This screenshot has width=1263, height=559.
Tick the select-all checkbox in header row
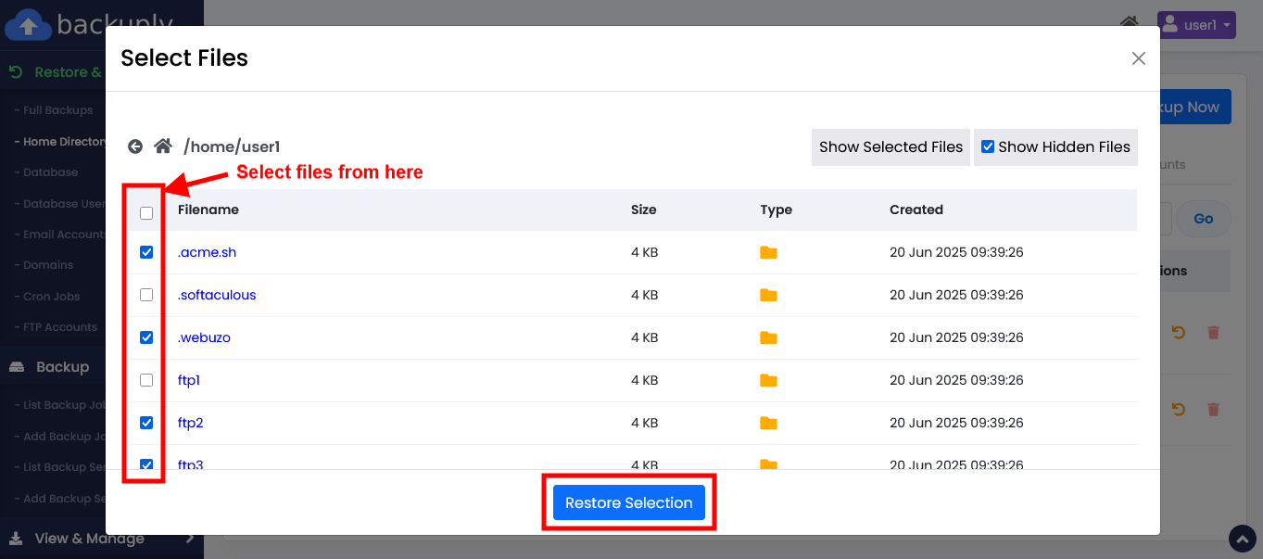146,213
